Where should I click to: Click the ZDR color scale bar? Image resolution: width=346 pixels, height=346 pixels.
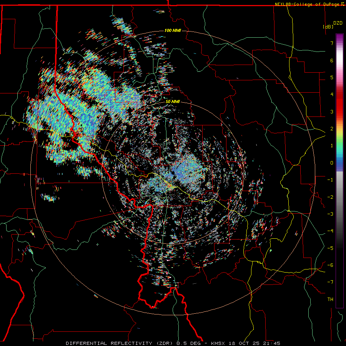(339, 171)
